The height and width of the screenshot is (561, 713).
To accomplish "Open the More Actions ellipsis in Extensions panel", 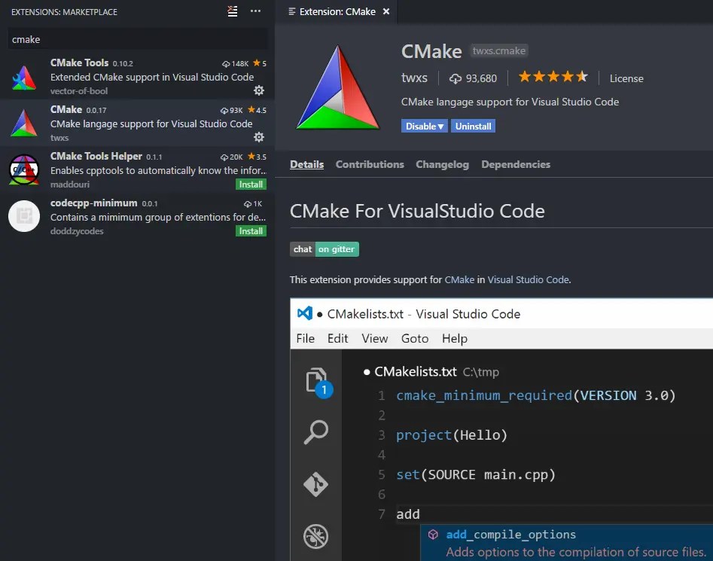I will click(x=255, y=11).
